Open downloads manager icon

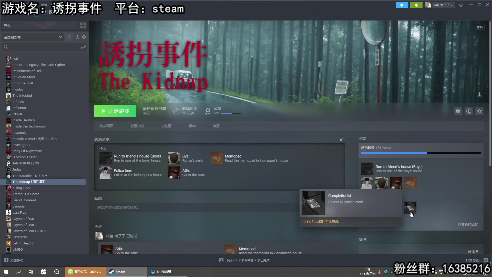[221, 260]
